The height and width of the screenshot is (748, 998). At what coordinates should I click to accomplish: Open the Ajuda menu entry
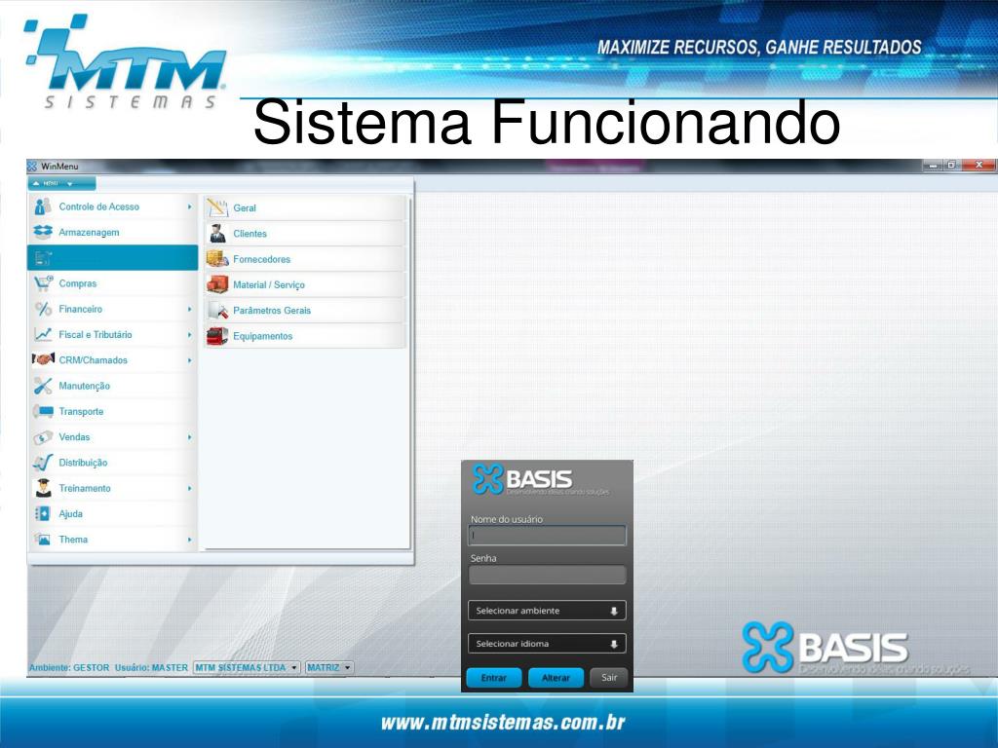coord(113,514)
